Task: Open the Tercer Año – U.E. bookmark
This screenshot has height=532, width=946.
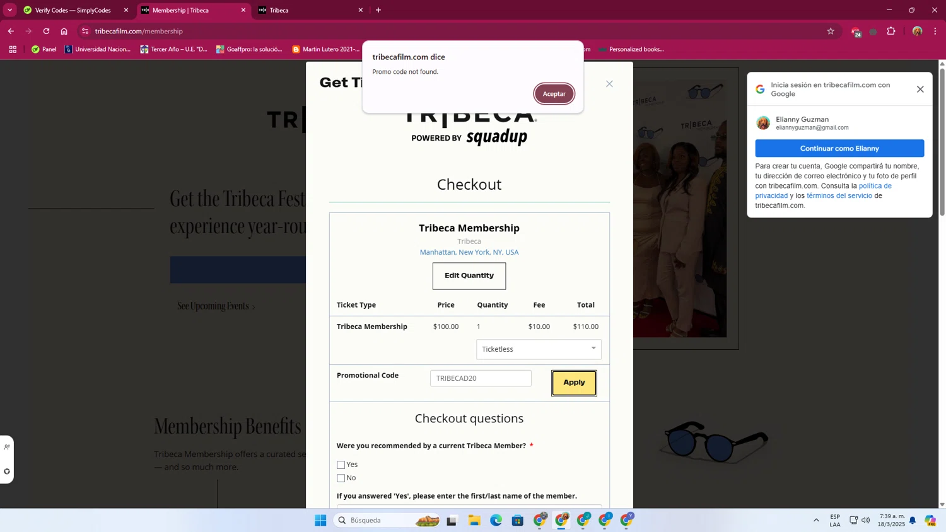Action: (x=173, y=49)
